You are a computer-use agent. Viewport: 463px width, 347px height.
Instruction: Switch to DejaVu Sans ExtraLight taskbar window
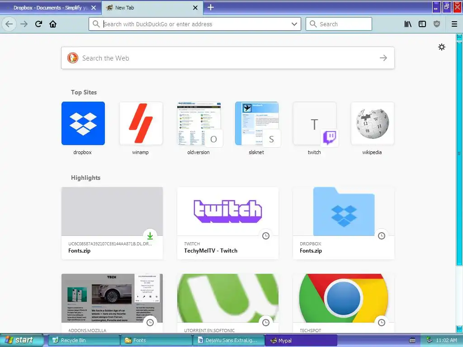click(x=229, y=340)
